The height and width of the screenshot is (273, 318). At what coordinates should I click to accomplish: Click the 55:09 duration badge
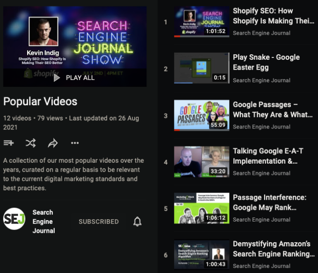[218, 125]
